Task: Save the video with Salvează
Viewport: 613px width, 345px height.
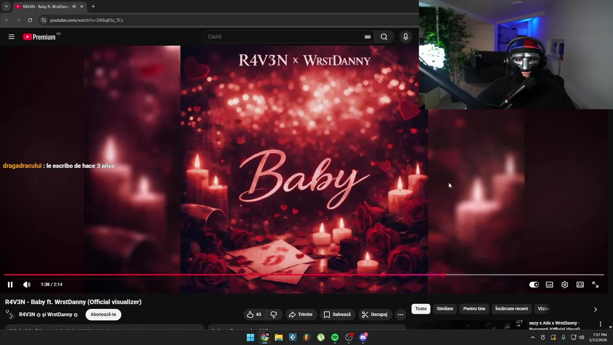Action: point(337,314)
